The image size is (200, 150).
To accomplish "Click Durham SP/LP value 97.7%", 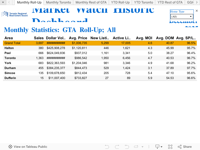I will pos(191,68).
